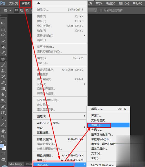Open the 帮助(H) menu

tap(137, 3)
